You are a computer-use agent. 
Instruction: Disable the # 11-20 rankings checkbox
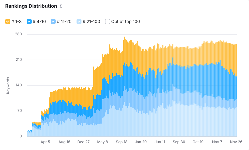click(53, 22)
